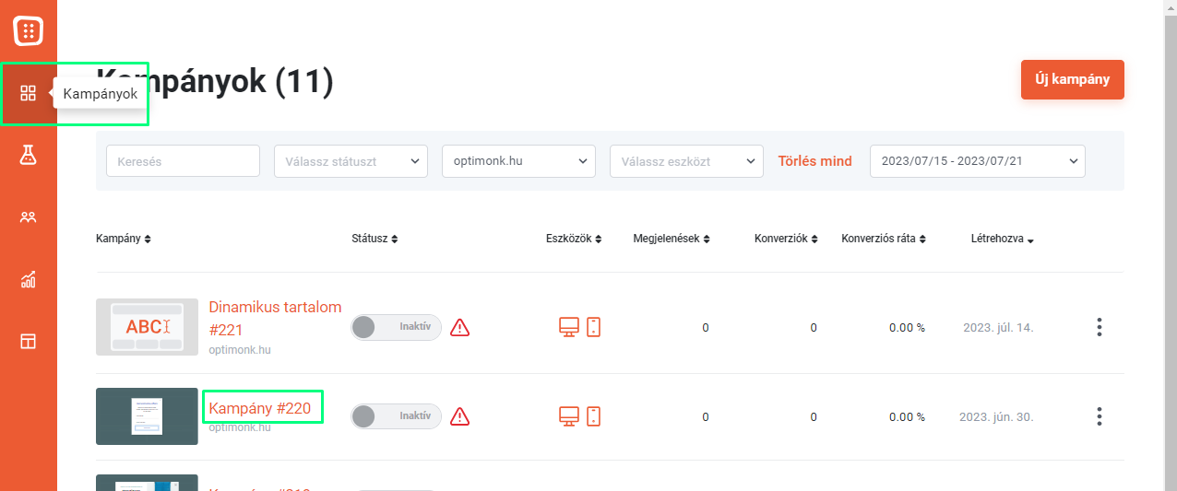The height and width of the screenshot is (491, 1177).
Task: Open the analytics chart icon in the sidebar
Action: (29, 279)
